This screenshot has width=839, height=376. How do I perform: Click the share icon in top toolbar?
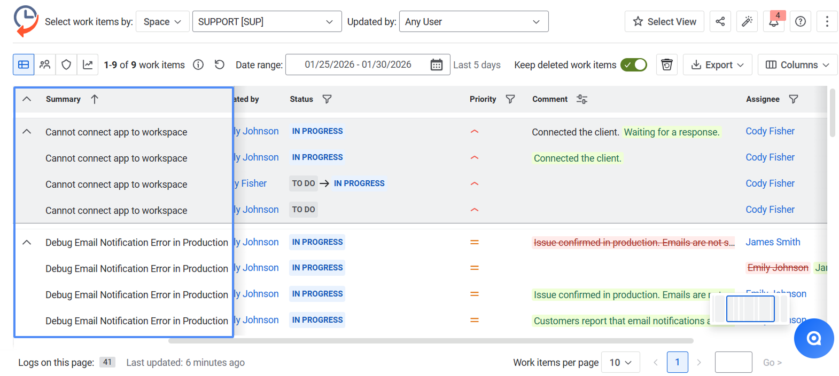(720, 21)
